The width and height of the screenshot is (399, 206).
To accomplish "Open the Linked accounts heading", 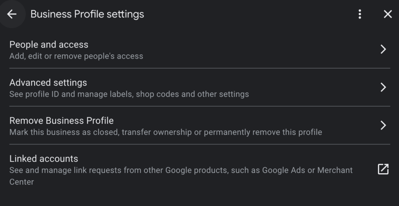I will click(44, 158).
